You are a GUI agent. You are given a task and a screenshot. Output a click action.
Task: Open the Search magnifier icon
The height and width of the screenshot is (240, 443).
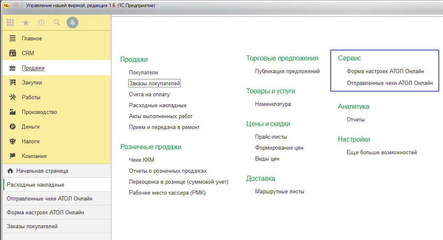[x=57, y=23]
